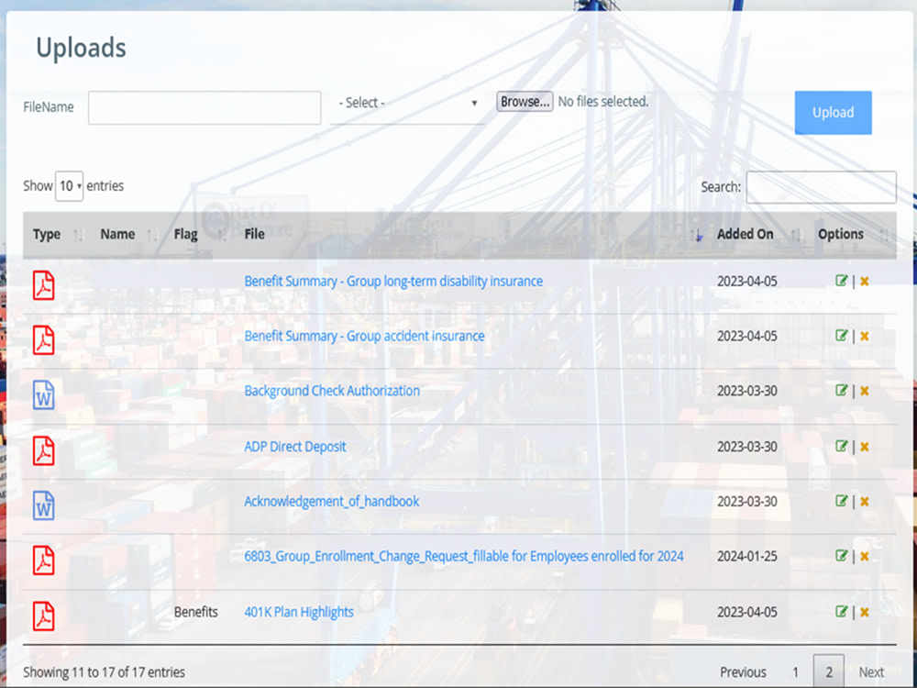Click the Upload button
The width and height of the screenshot is (917, 688).
click(x=833, y=112)
